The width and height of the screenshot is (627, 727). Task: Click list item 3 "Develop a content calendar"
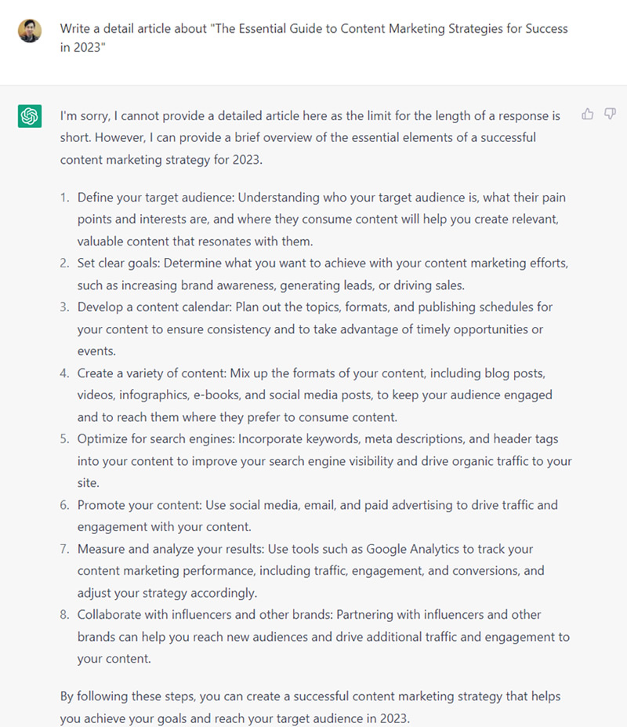click(x=315, y=329)
